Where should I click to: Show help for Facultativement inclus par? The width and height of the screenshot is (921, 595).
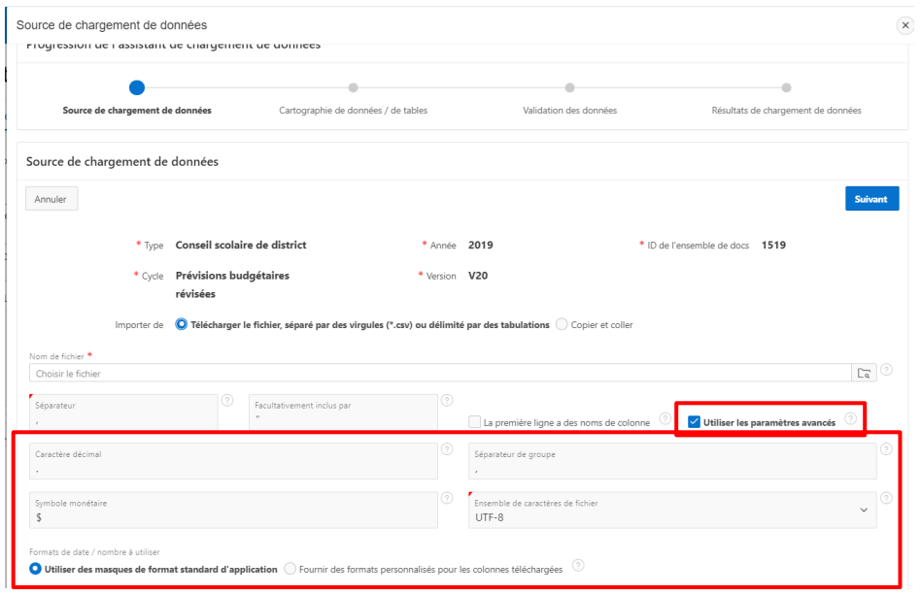[447, 399]
